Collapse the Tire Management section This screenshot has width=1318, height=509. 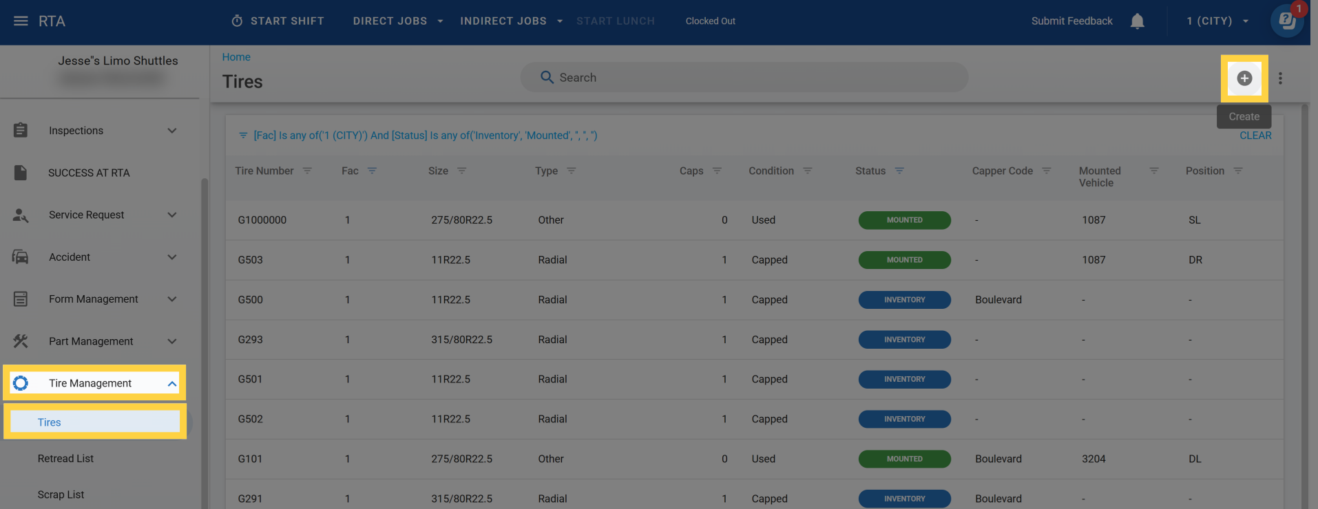click(x=172, y=384)
